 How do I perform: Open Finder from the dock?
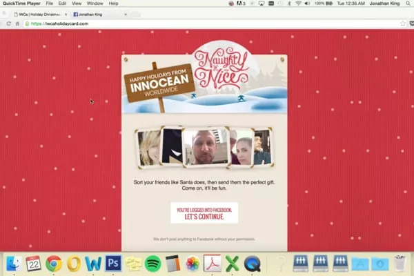click(14, 263)
